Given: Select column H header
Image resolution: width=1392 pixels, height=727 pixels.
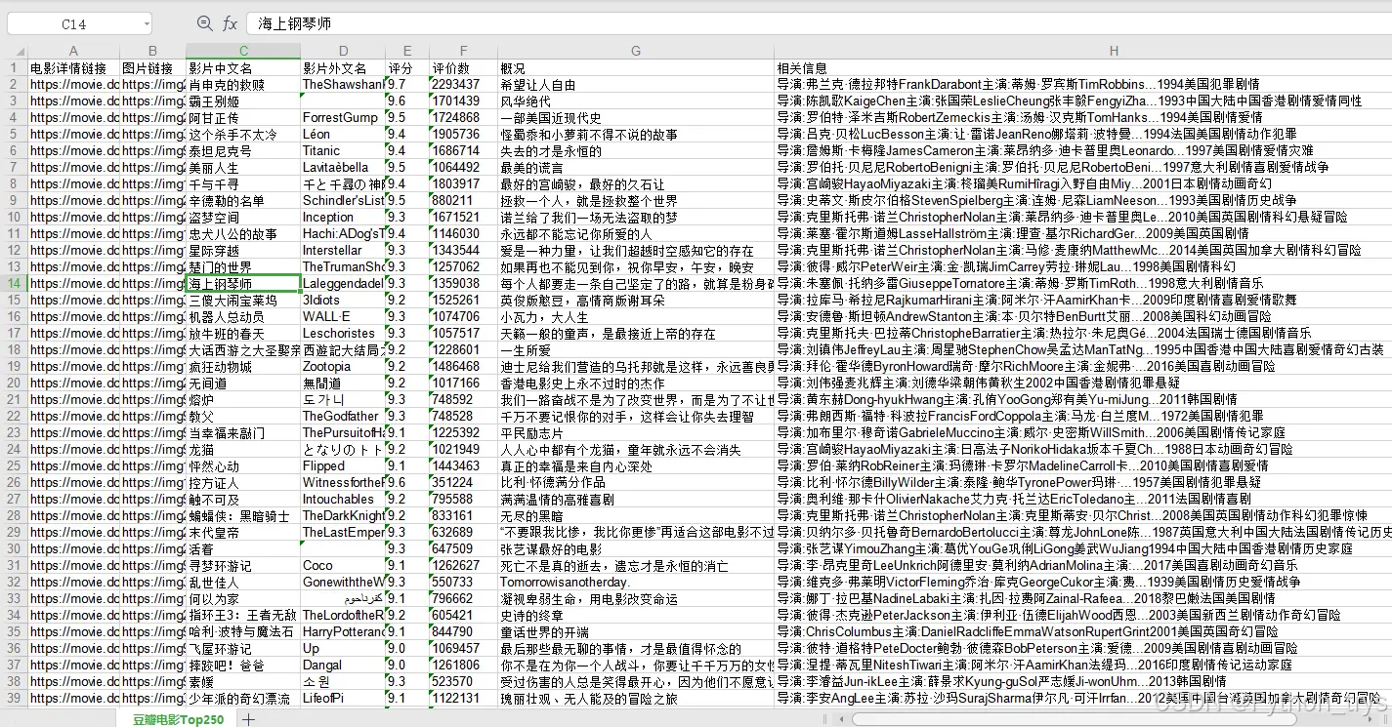Looking at the screenshot, I should [1083, 51].
